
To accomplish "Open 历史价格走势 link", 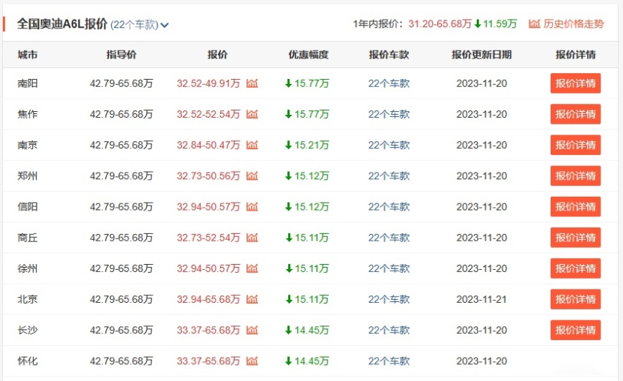I will click(x=566, y=24).
